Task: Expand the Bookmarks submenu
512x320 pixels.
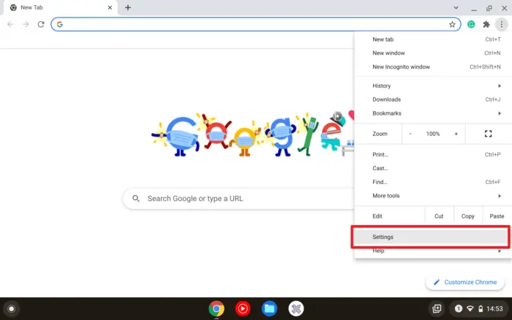Action: (x=433, y=113)
